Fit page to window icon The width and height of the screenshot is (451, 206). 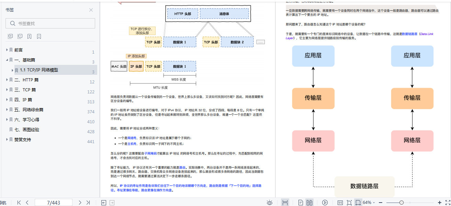pyautogui.click(x=349, y=203)
